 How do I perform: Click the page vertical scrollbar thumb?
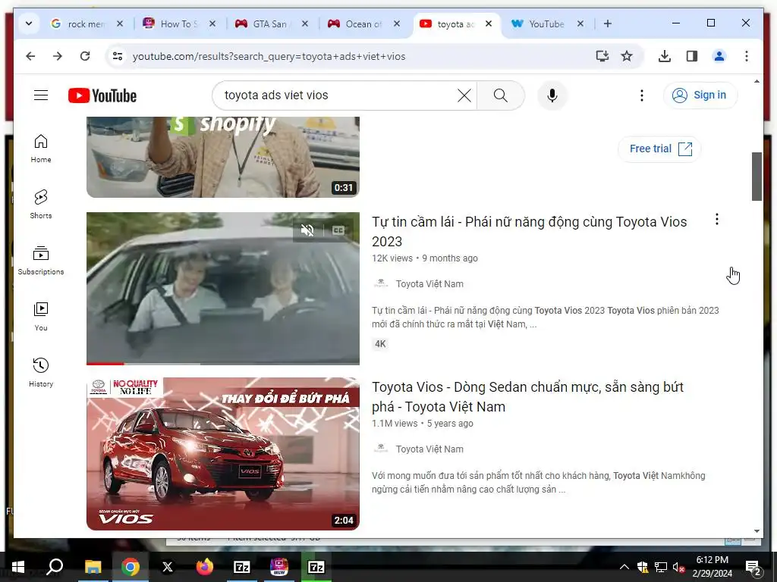tap(757, 176)
